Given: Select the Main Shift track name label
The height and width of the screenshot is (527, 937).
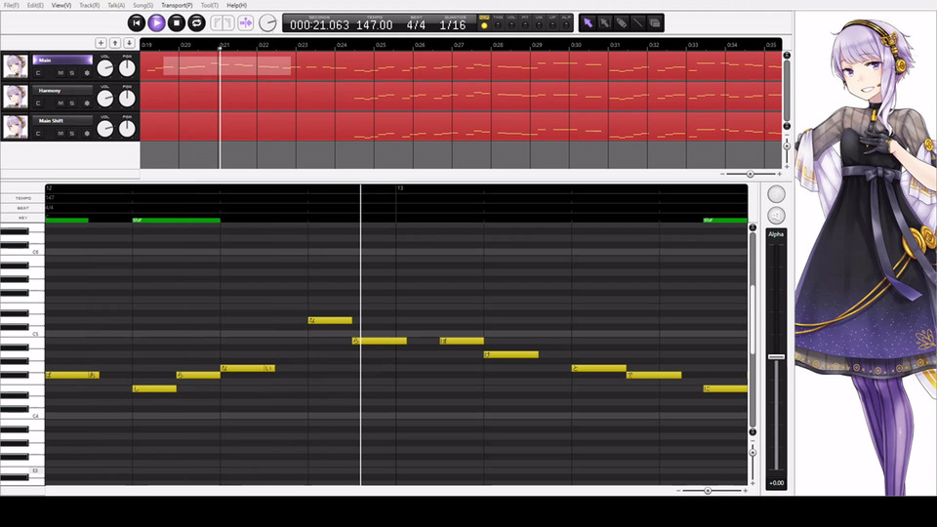Looking at the screenshot, I should [62, 121].
